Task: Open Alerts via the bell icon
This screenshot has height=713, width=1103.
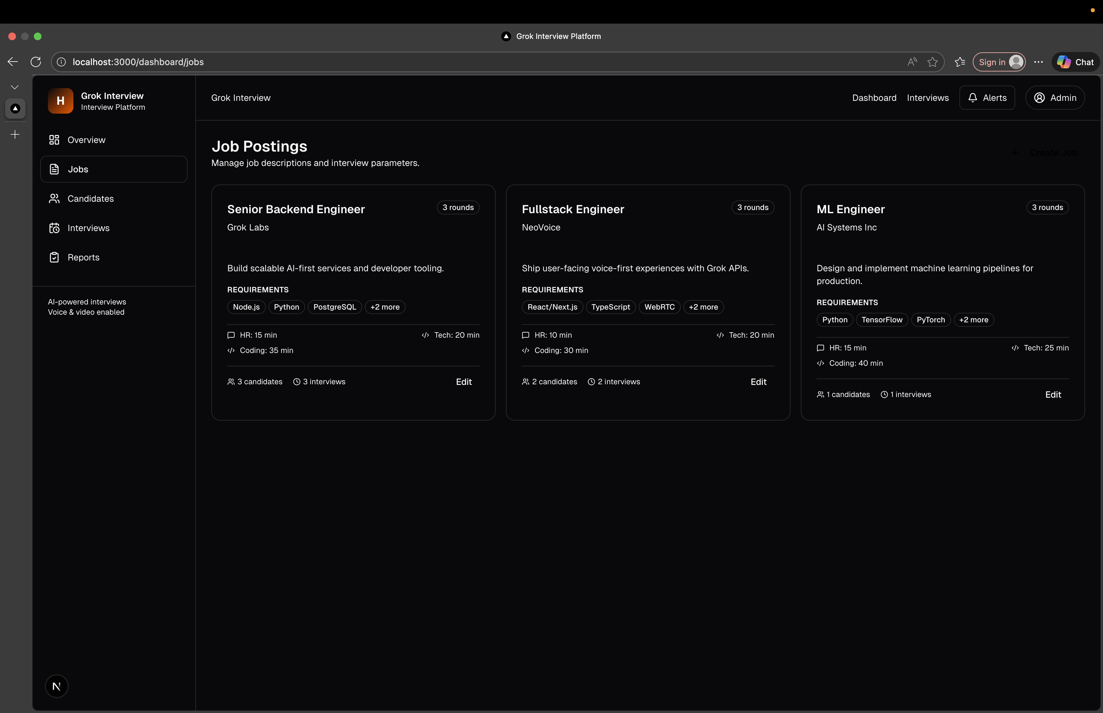Action: pyautogui.click(x=973, y=98)
